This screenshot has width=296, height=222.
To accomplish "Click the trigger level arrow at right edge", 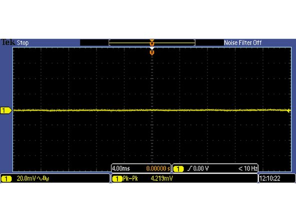I will click(x=288, y=110).
